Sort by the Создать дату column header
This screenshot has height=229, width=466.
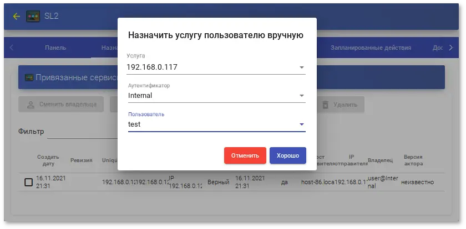(x=48, y=160)
